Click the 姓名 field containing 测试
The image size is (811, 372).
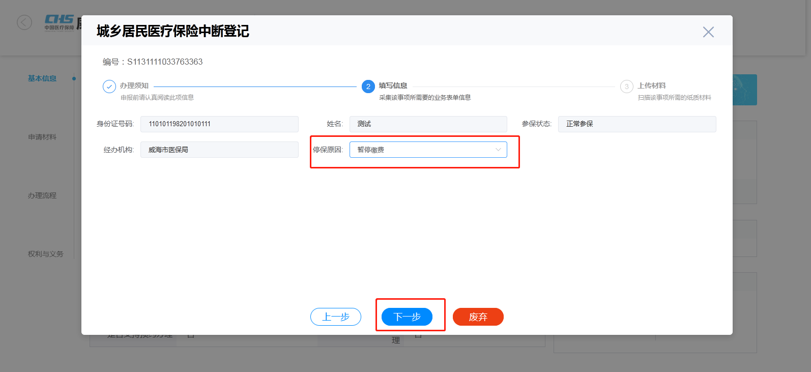[x=428, y=124]
